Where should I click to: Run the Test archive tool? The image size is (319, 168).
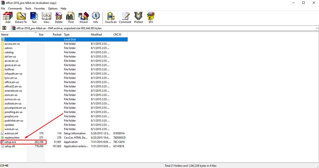pyautogui.click(x=34, y=18)
